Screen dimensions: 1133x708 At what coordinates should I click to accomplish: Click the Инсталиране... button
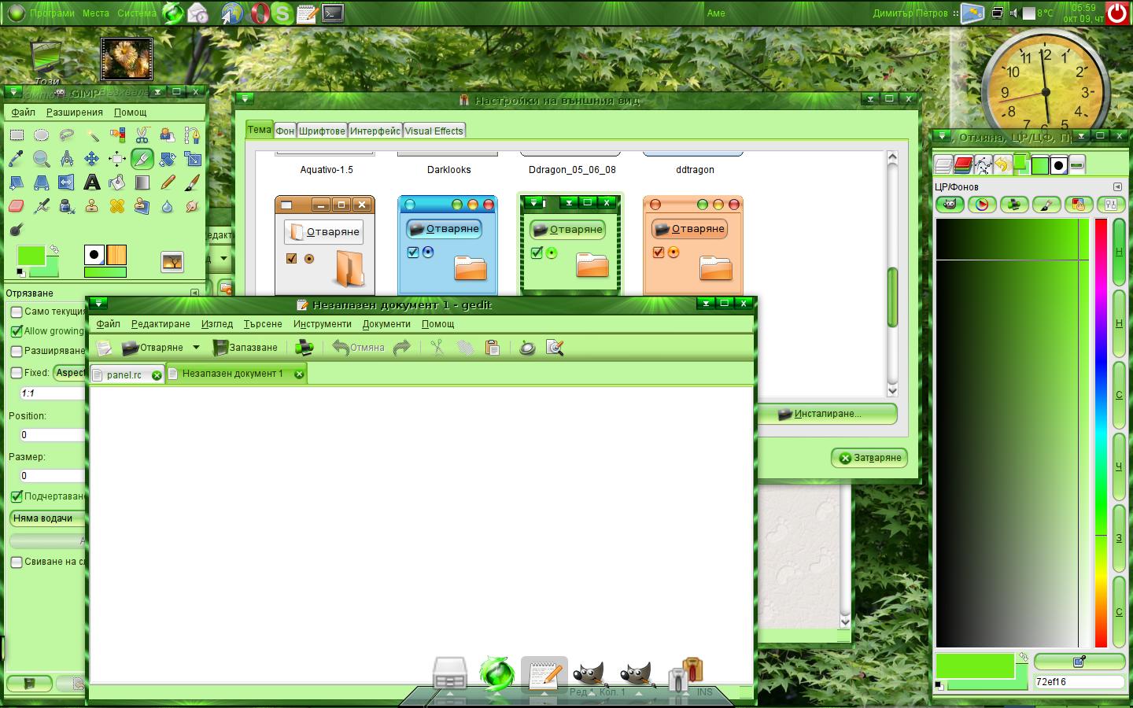[x=828, y=414]
